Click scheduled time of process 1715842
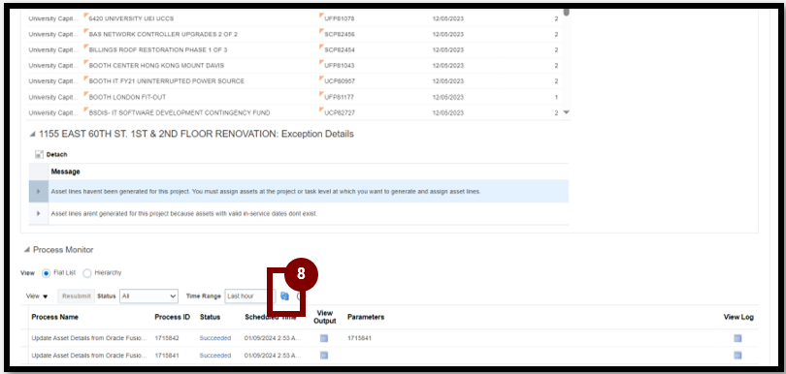This screenshot has width=786, height=374. [x=274, y=338]
